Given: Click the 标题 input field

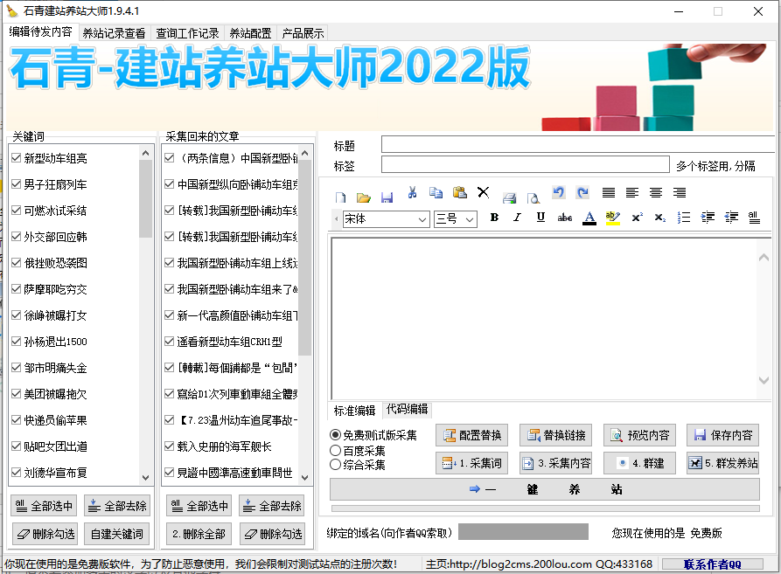Looking at the screenshot, I should pyautogui.click(x=577, y=143).
